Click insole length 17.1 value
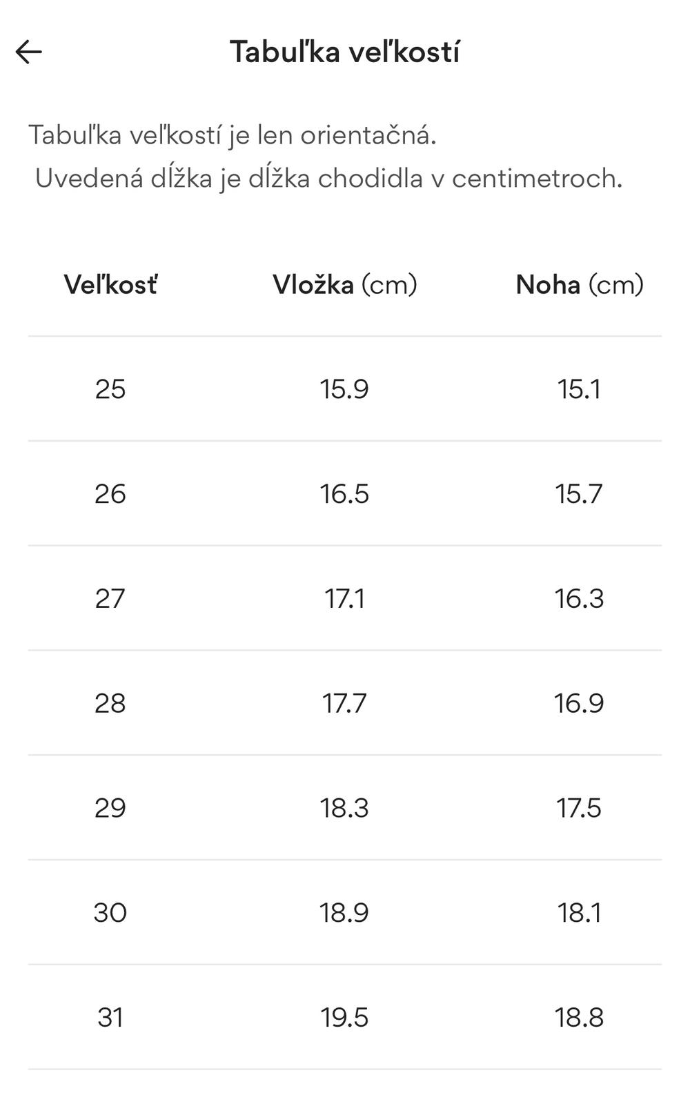Screen dimensions: 690x1104 (x=344, y=598)
